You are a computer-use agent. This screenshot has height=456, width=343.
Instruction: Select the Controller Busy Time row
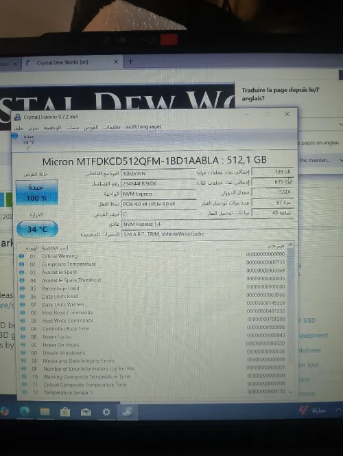[153, 329]
